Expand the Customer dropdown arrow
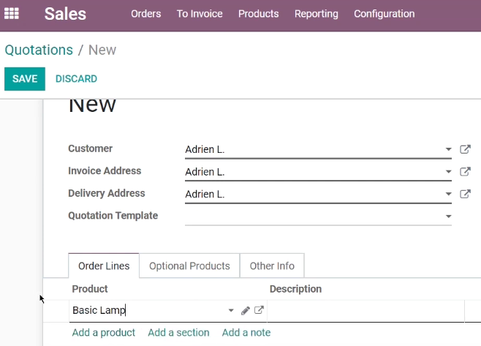This screenshot has height=346, width=481. click(x=449, y=149)
